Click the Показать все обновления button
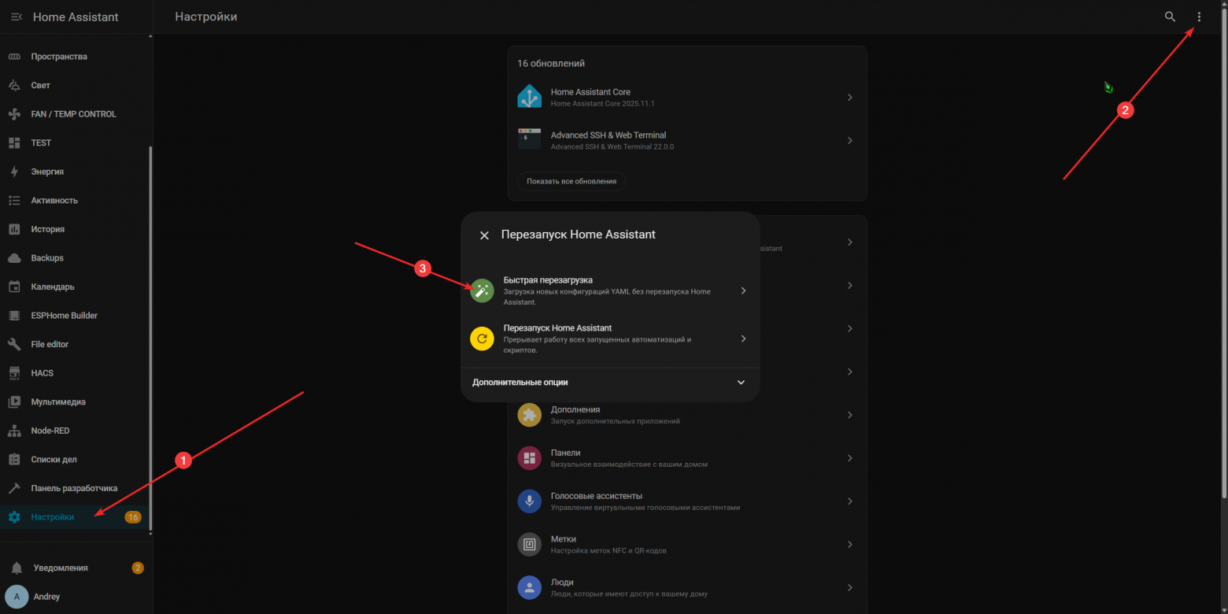Image resolution: width=1228 pixels, height=614 pixels. coord(571,182)
